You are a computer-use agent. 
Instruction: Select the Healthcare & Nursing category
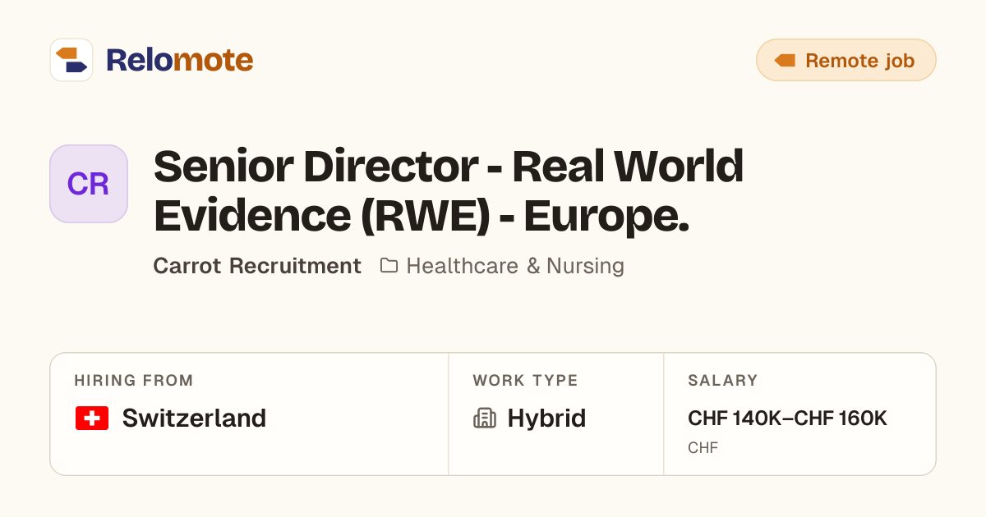(515, 266)
